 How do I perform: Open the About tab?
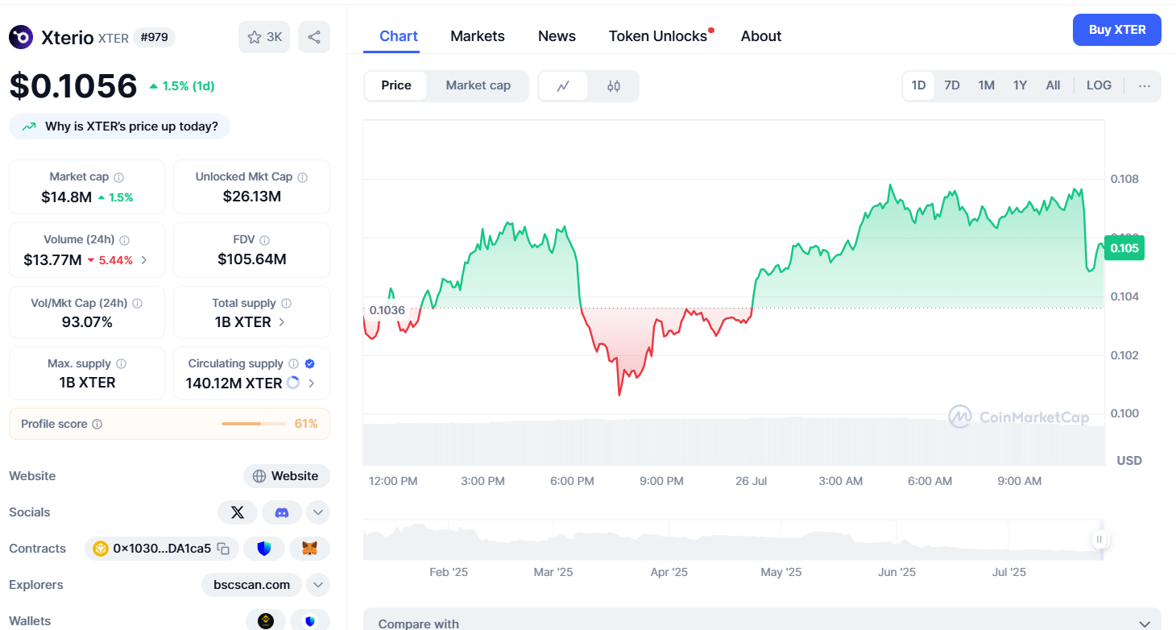[x=761, y=36]
